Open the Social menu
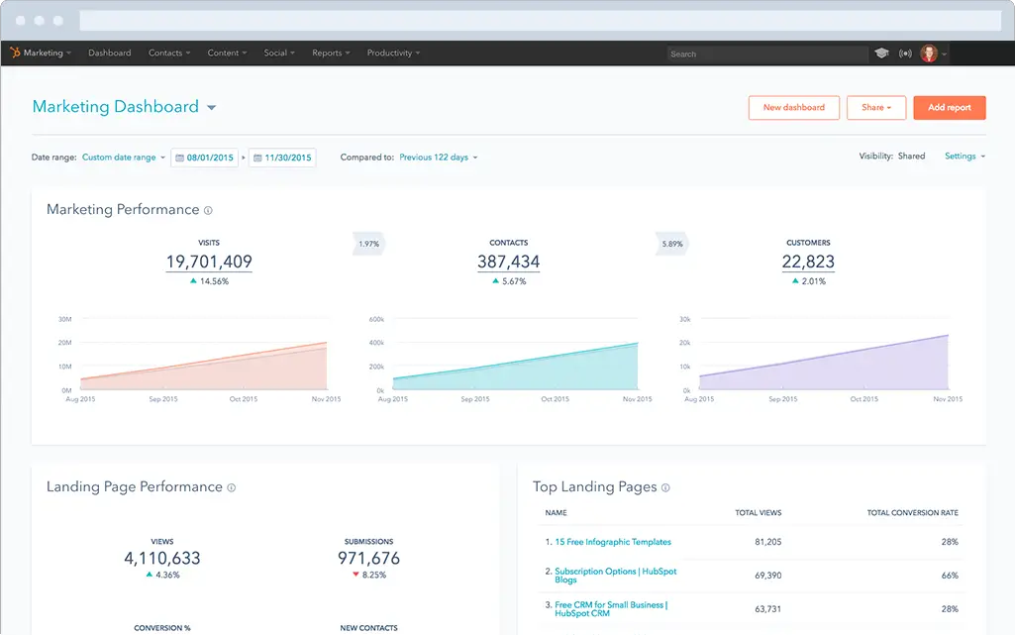The height and width of the screenshot is (635, 1015). 279,53
